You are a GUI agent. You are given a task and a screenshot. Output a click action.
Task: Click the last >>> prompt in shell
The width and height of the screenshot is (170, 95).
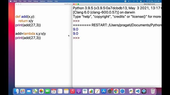76,38
